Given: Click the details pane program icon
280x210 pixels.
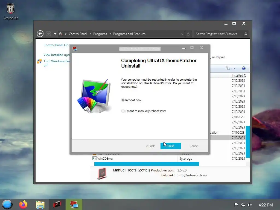Looking at the screenshot, I should pos(102,173).
